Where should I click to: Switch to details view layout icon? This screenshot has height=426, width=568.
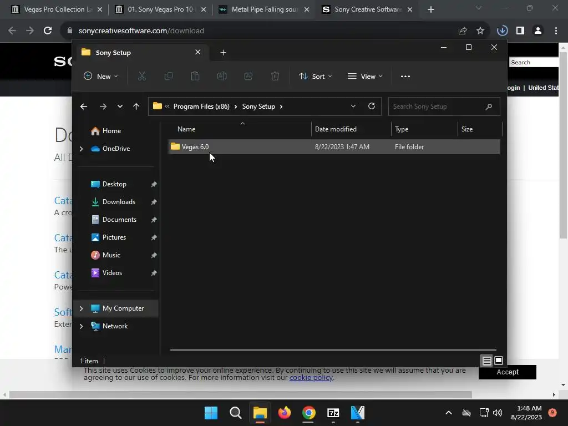(x=487, y=361)
